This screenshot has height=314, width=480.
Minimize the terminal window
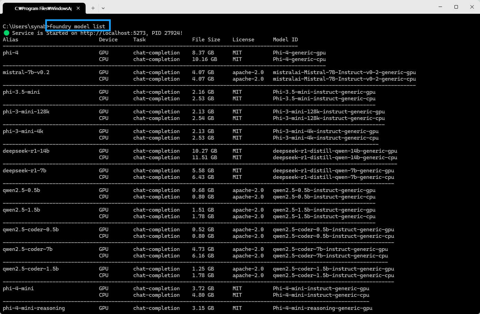point(440,7)
